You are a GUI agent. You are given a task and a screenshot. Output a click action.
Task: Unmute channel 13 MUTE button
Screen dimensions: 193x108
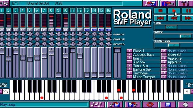pyautogui.click(x=87, y=30)
